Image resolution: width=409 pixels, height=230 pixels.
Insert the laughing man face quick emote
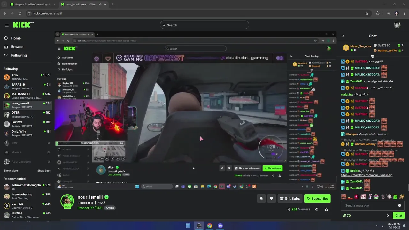point(343,197)
